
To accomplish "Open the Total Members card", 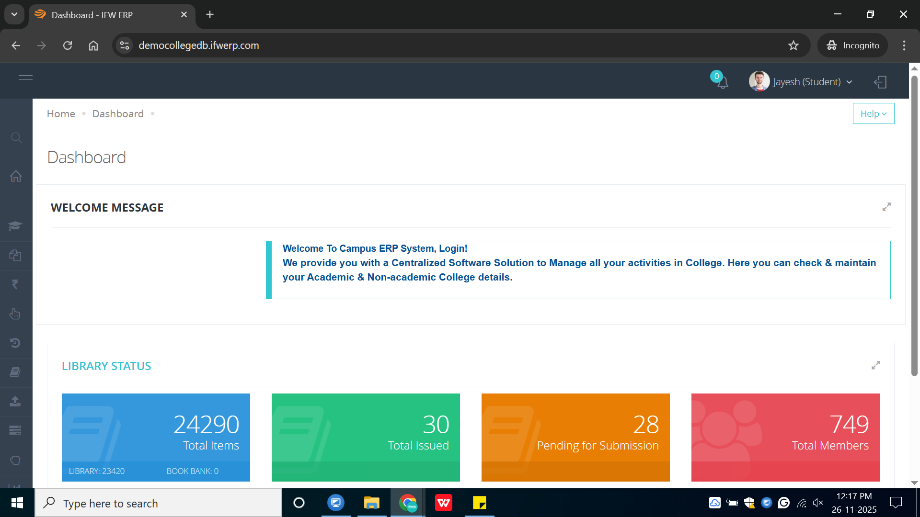I will tap(785, 438).
